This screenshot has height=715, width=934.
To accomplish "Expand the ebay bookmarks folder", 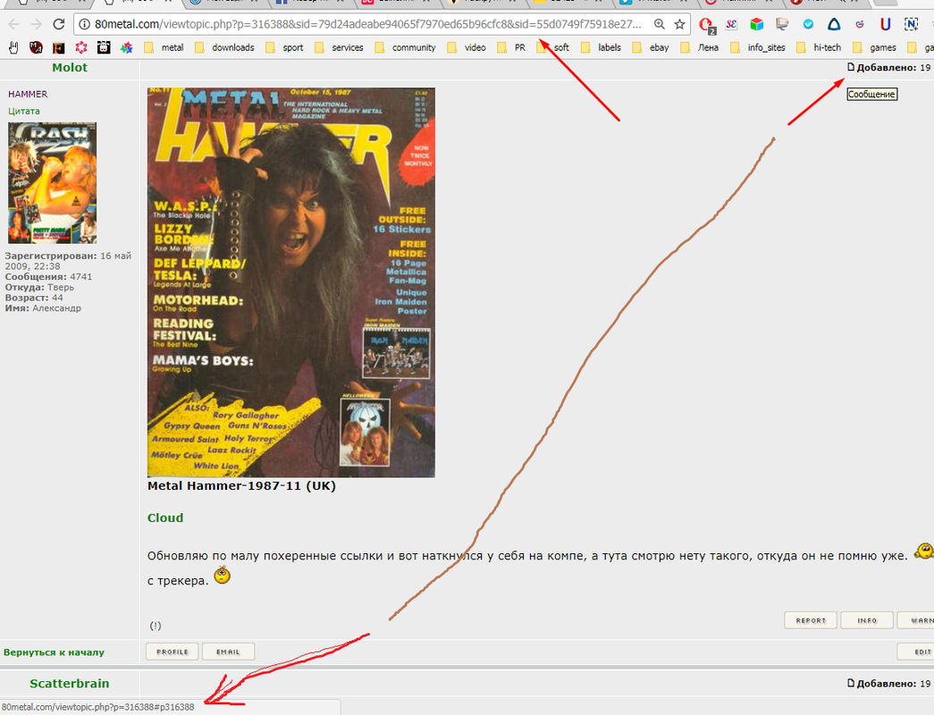I will [x=651, y=47].
